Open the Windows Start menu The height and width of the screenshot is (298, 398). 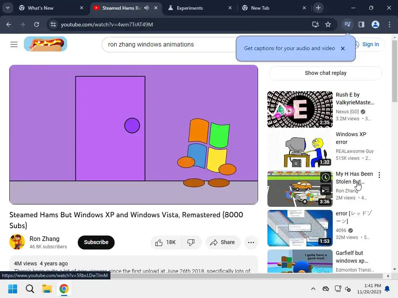[12, 289]
